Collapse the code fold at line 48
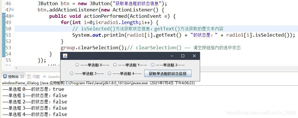Image resolution: width=298 pixels, height=118 pixels. pos(13,16)
